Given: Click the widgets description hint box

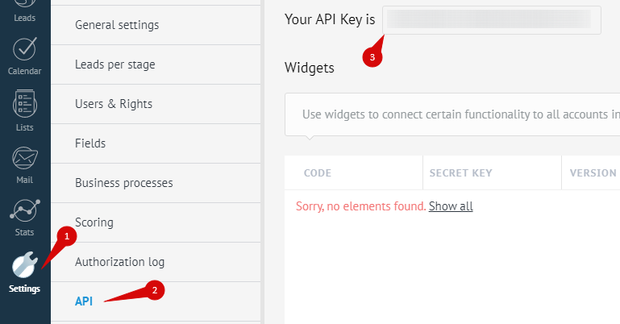Looking at the screenshot, I should coord(452,114).
